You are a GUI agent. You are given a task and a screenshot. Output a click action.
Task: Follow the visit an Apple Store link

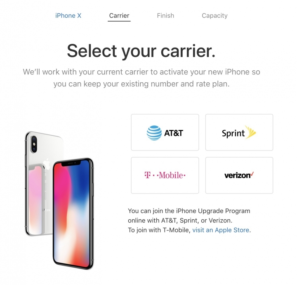coord(221,230)
